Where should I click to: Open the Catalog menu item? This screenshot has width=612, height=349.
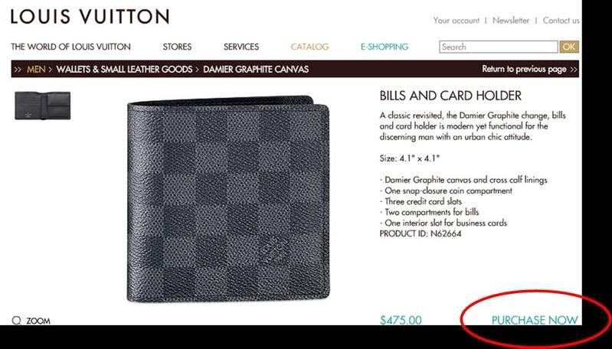[x=309, y=47]
